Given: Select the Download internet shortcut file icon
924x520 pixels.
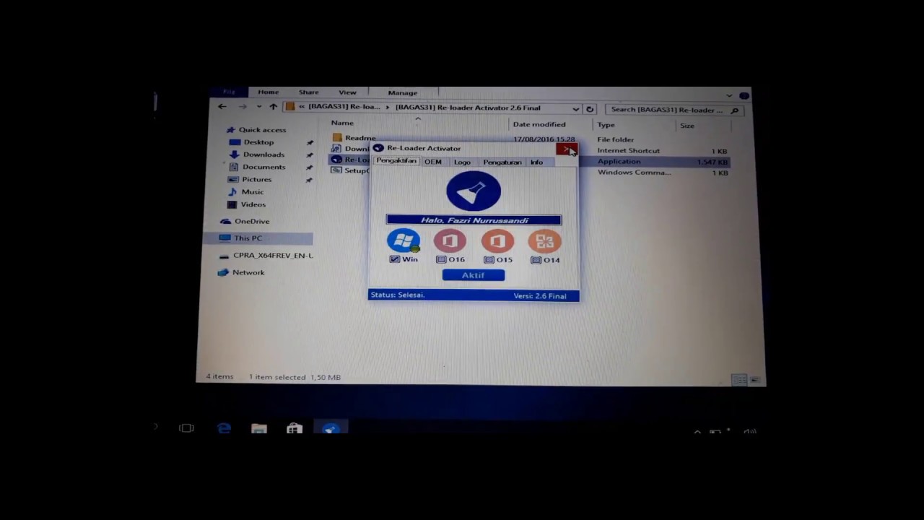Looking at the screenshot, I should 336,148.
